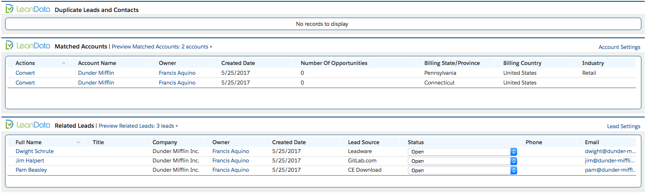647x194 pixels.
Task: Open owner Francis Aquino in Pam Beasley row
Action: (231, 170)
